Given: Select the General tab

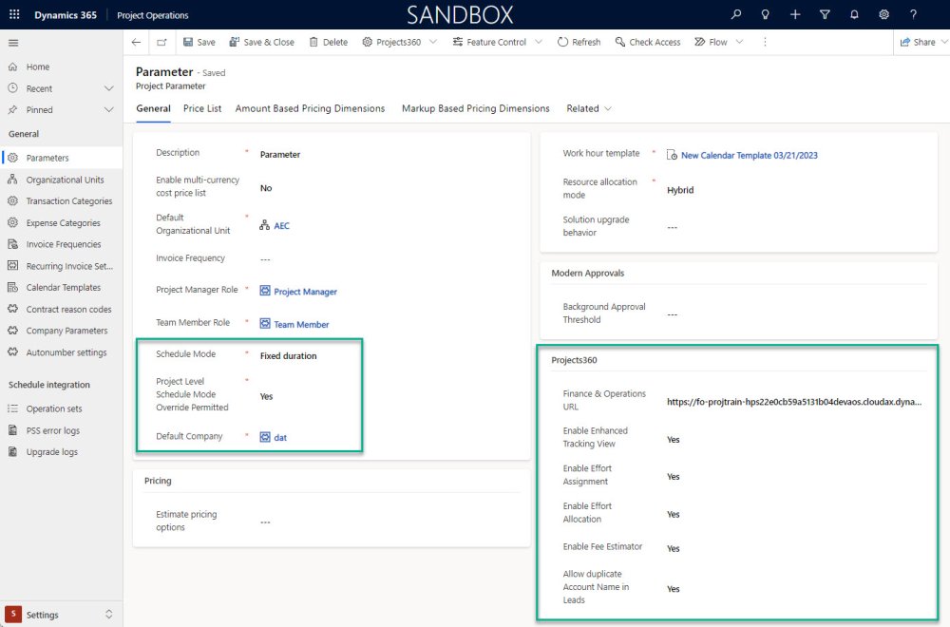Looking at the screenshot, I should pos(153,108).
